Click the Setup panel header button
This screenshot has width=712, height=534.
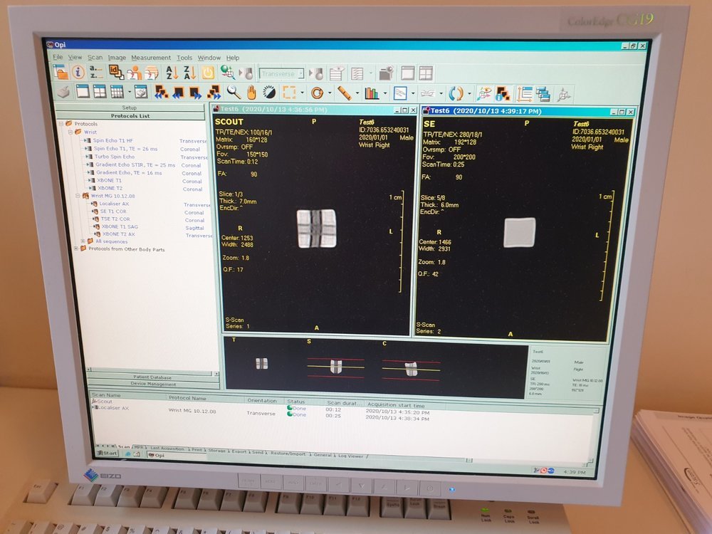(130, 108)
